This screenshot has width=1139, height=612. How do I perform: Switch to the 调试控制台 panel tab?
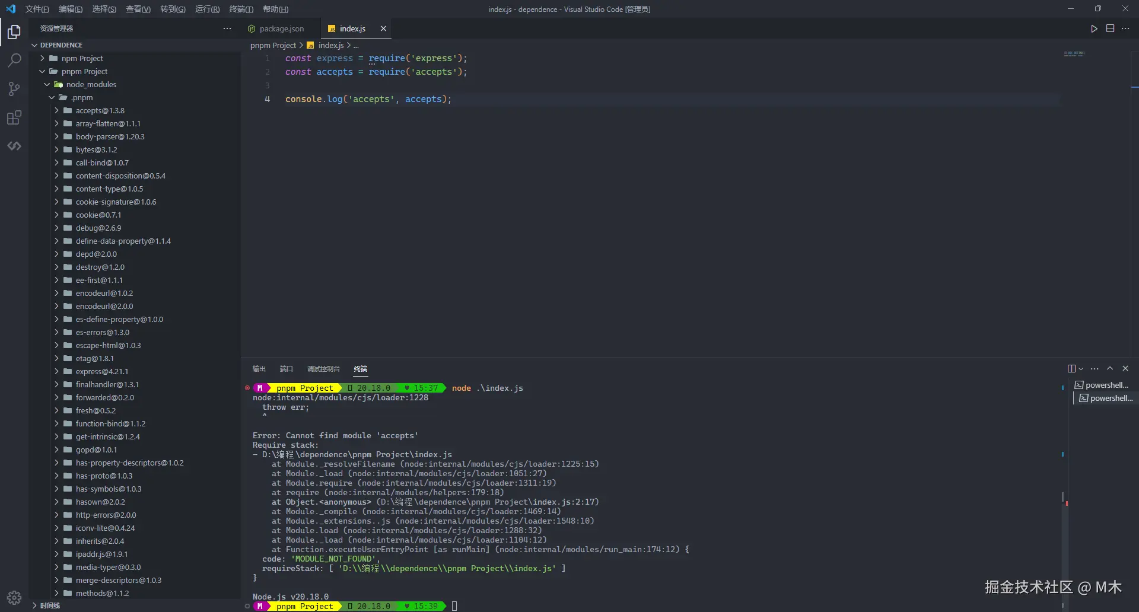(x=323, y=369)
